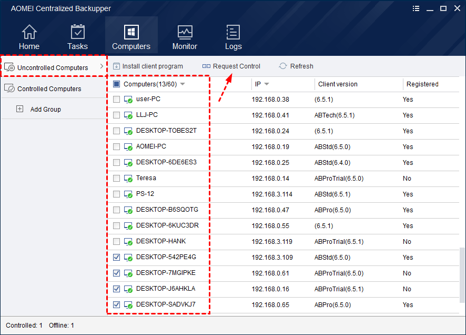Click the computer icon next to DESKTOP-SADVKJ7
This screenshot has height=335, width=466.
(128, 304)
